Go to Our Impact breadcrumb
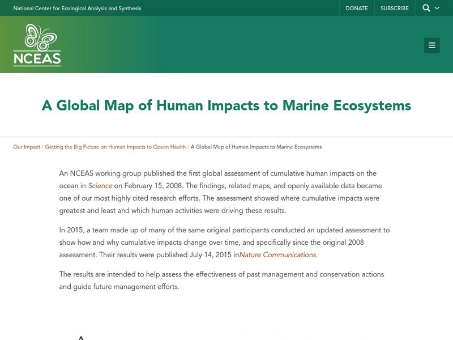This screenshot has height=340, width=453. coord(27,147)
